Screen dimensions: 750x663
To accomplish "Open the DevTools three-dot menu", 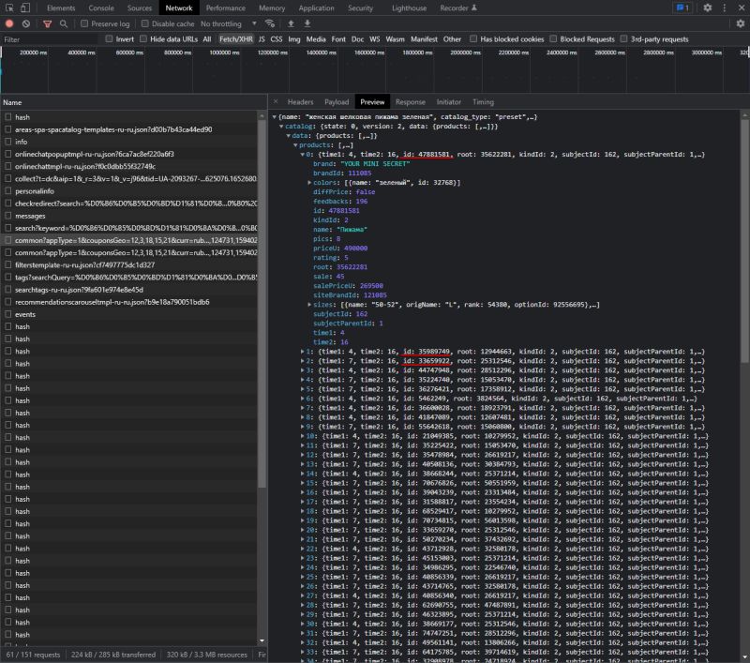I will point(725,8).
